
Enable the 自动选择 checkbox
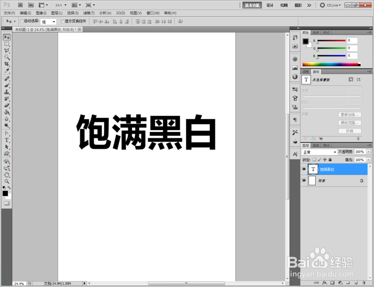click(x=22, y=21)
